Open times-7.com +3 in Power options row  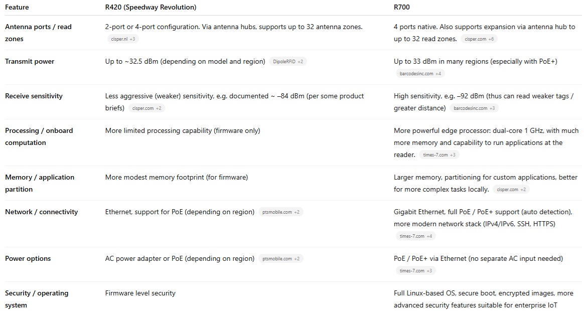coord(415,270)
